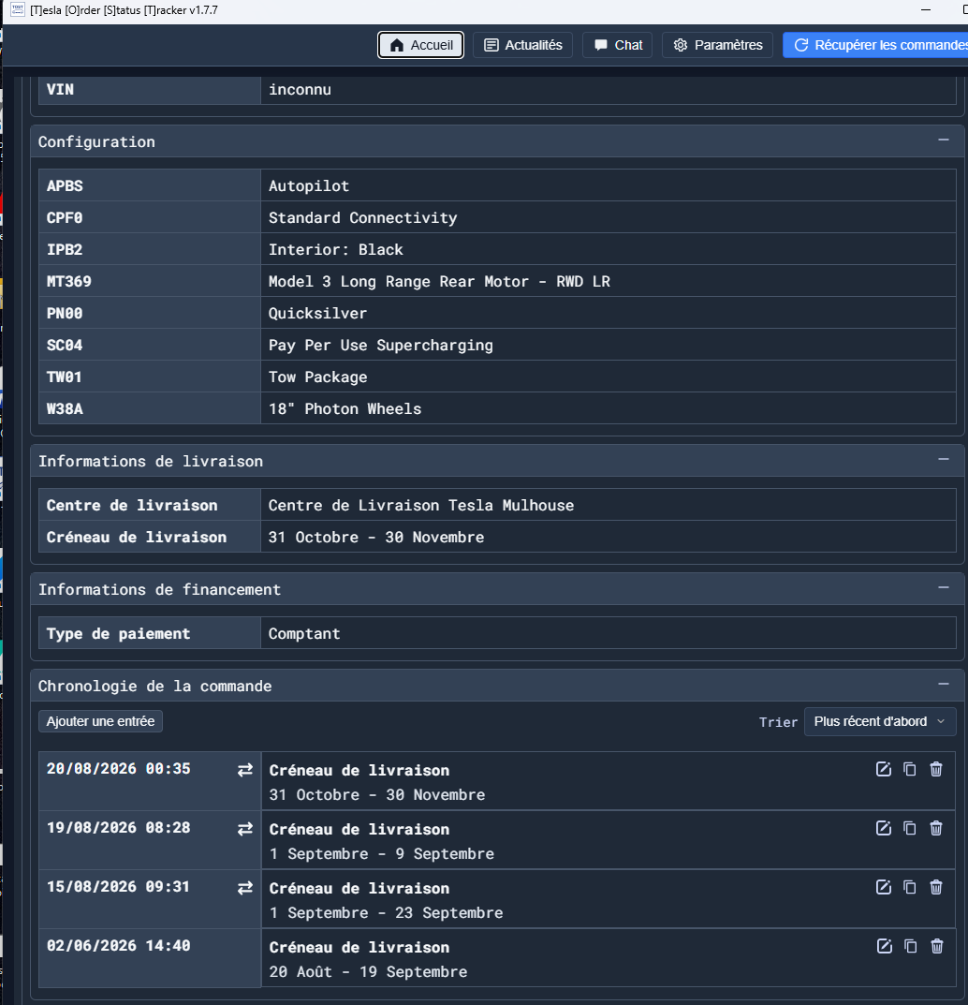Open the Actualités tab

point(522,45)
